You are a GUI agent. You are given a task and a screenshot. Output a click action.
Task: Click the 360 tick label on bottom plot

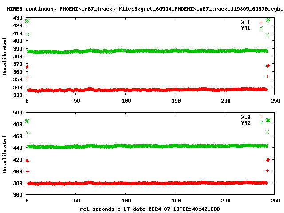pyautogui.click(x=18, y=195)
